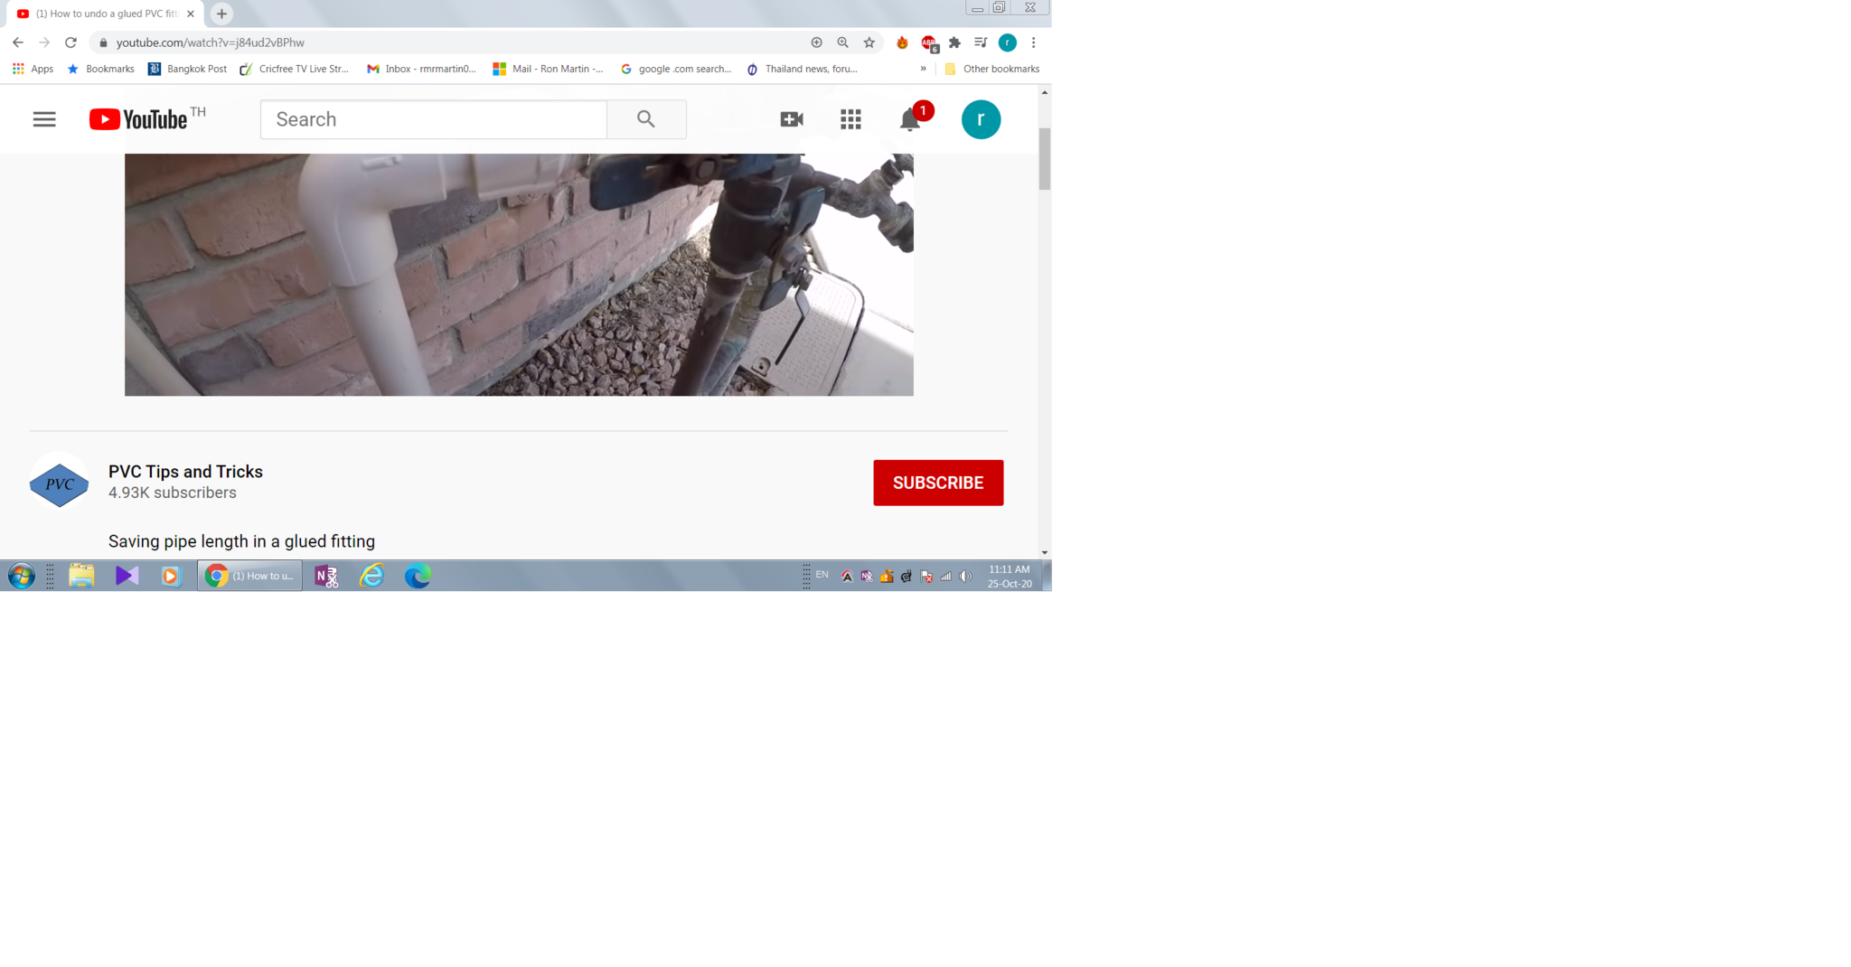Open the network signal tray icon
1851x967 pixels.
pos(946,577)
